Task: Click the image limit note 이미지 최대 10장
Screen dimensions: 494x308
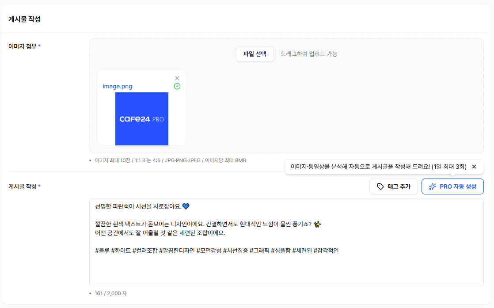Action: (x=170, y=160)
